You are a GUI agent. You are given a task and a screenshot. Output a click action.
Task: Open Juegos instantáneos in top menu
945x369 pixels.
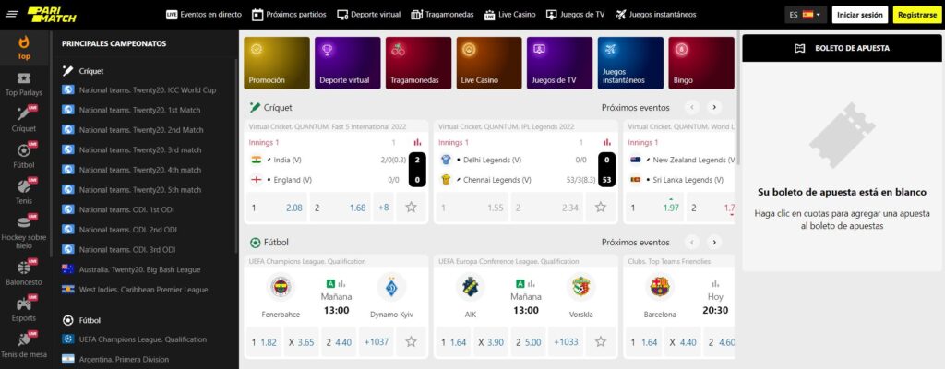click(656, 15)
